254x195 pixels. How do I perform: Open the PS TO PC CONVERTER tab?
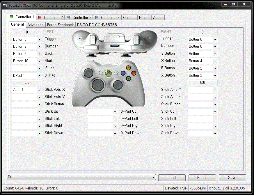click(x=97, y=25)
